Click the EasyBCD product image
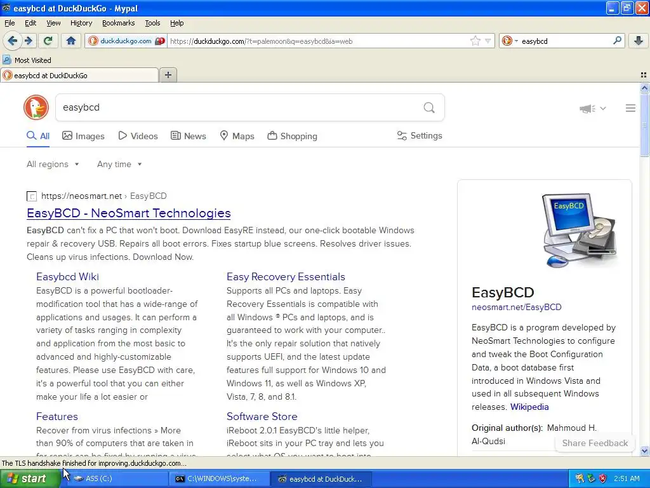Viewport: 650px width, 488px height. point(580,230)
